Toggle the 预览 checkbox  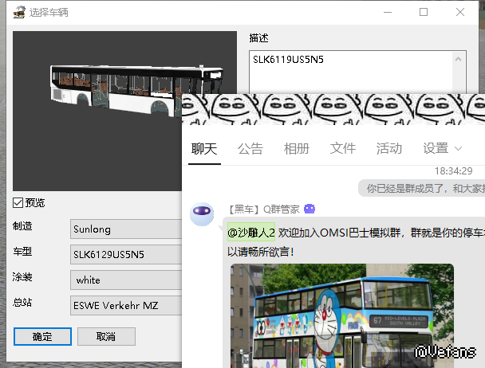point(18,203)
